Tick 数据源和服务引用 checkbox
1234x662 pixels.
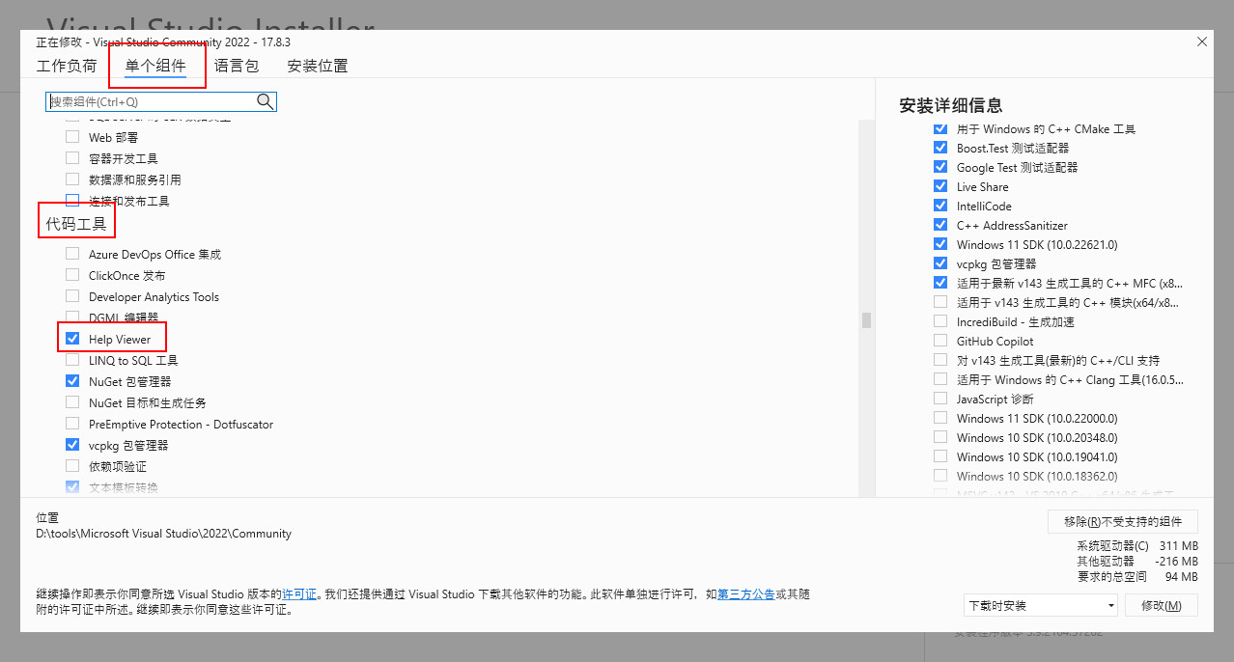coord(72,179)
